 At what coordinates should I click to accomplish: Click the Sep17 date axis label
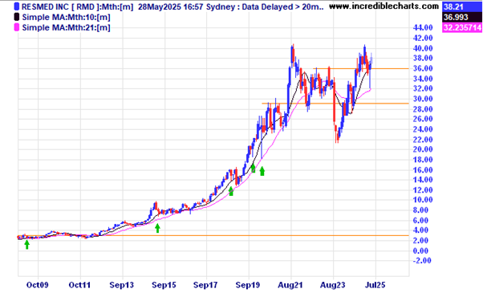pyautogui.click(x=205, y=285)
